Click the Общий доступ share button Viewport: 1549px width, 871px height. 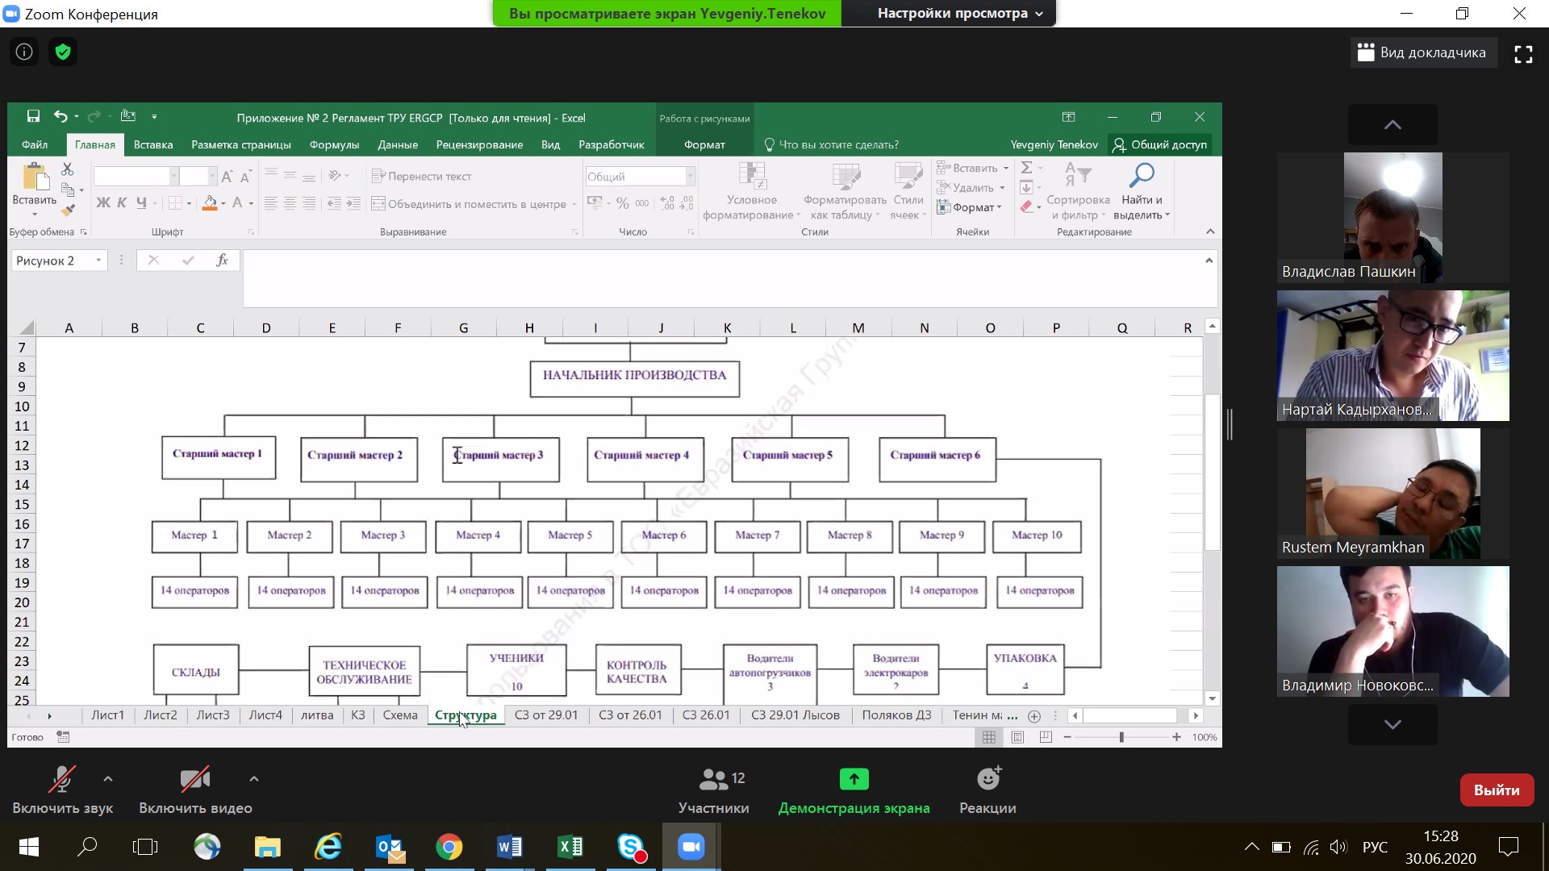click(x=1159, y=145)
